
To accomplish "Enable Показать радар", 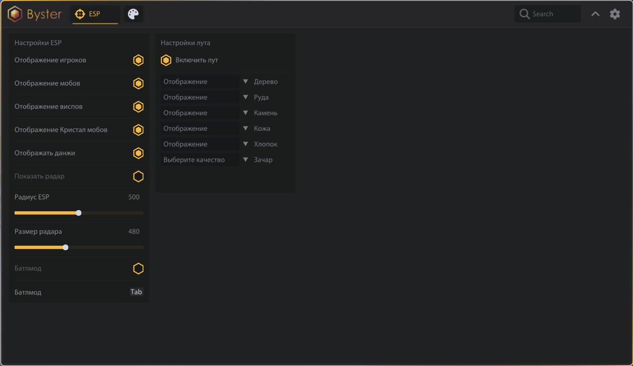I will (x=138, y=177).
